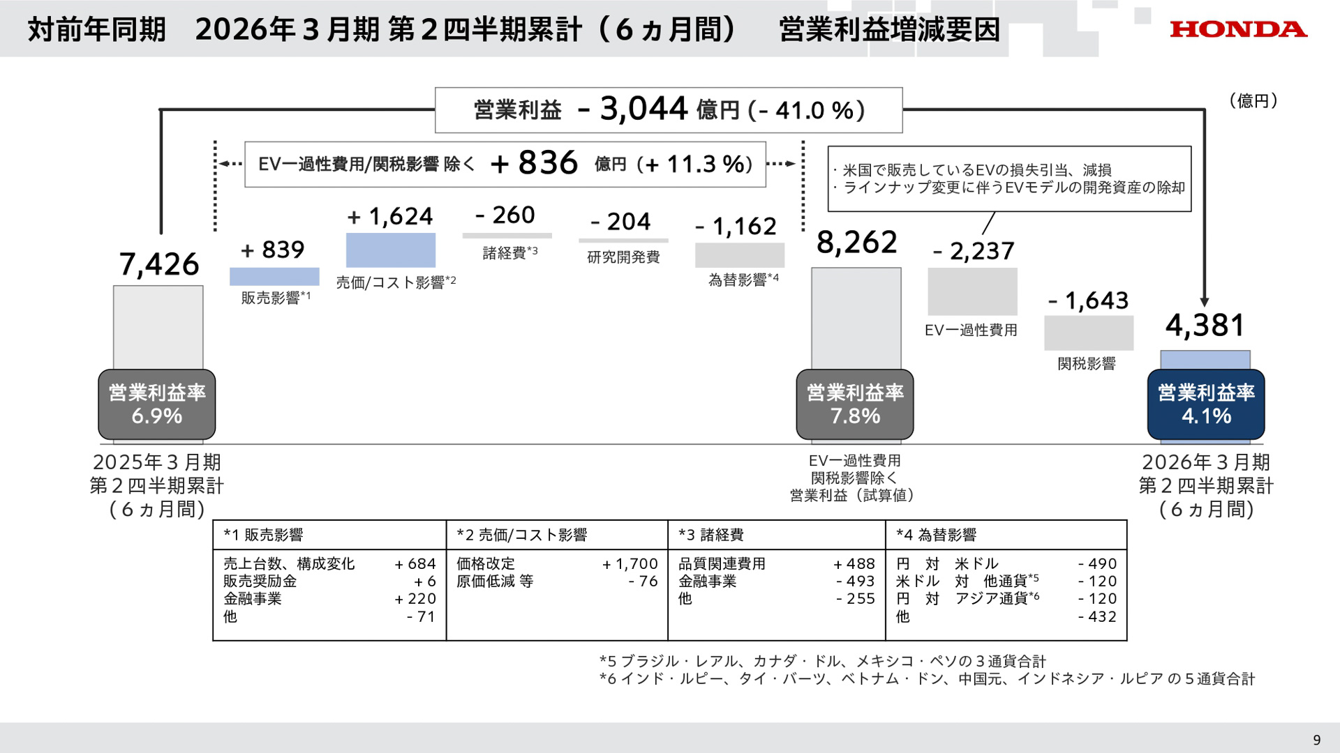Select the EV一過性費用 bar segment
This screenshot has height=753, width=1340.
[x=972, y=291]
